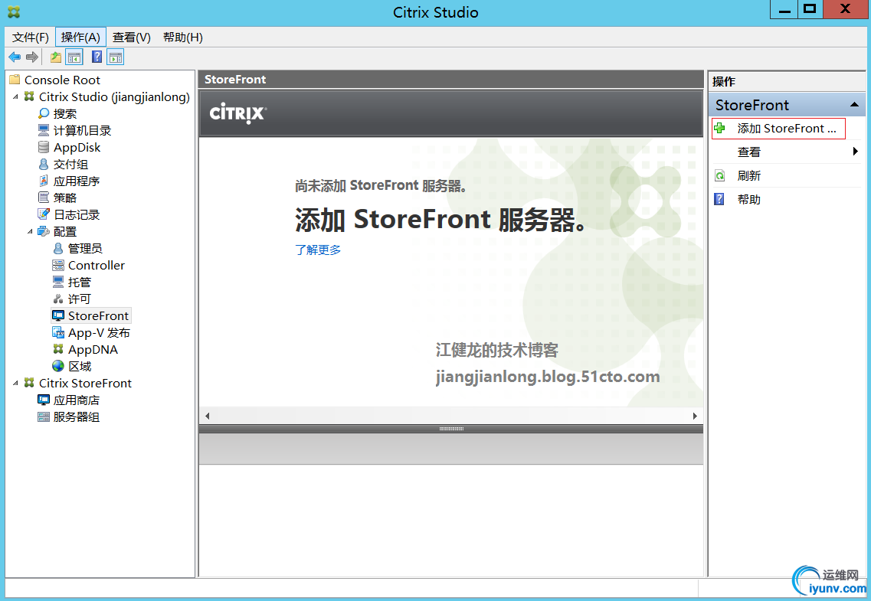This screenshot has width=871, height=601.
Task: Select the 计算机目录 icon in tree
Action: (x=44, y=130)
